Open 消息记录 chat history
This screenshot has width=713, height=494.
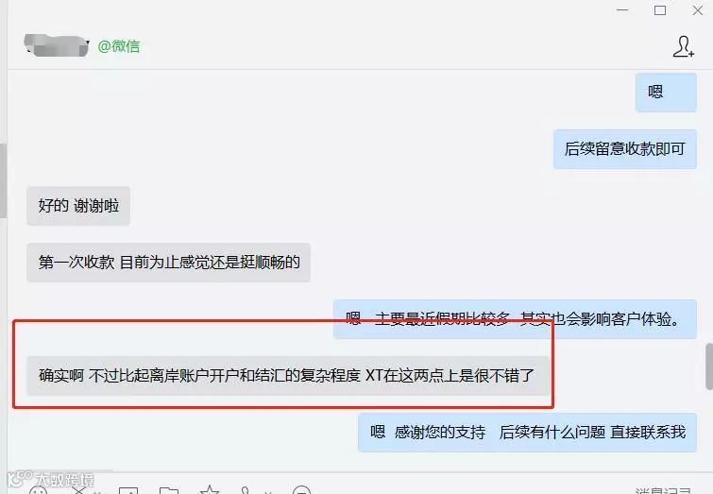663,490
